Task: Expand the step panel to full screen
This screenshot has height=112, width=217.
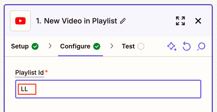Action: point(180,21)
